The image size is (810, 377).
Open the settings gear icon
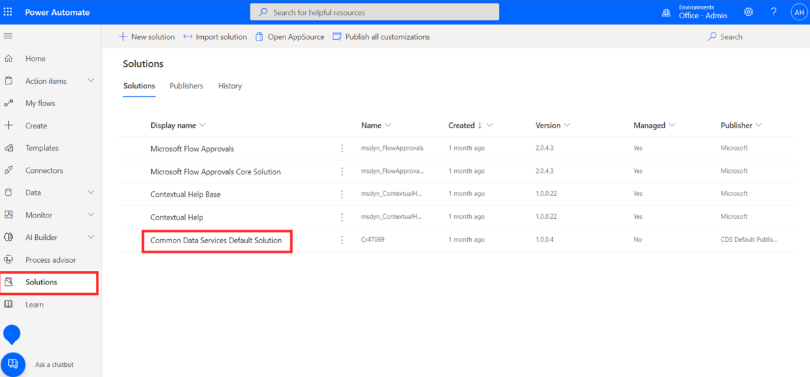749,12
